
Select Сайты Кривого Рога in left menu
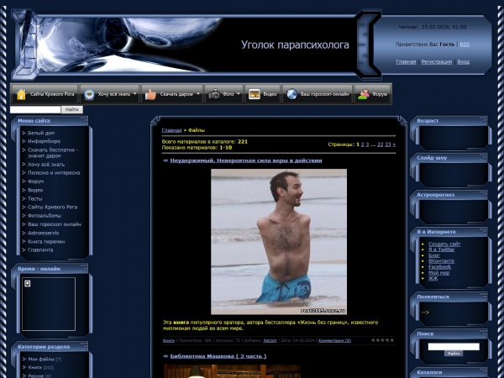(x=52, y=207)
